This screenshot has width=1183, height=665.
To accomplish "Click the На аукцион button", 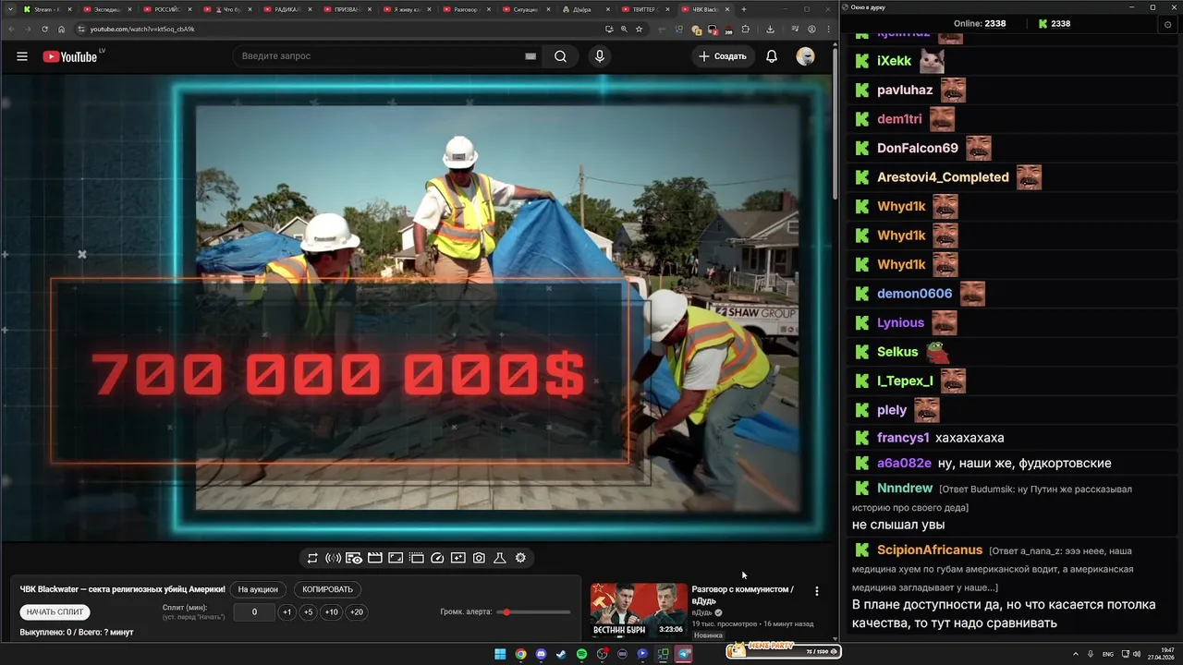I will pos(258,589).
